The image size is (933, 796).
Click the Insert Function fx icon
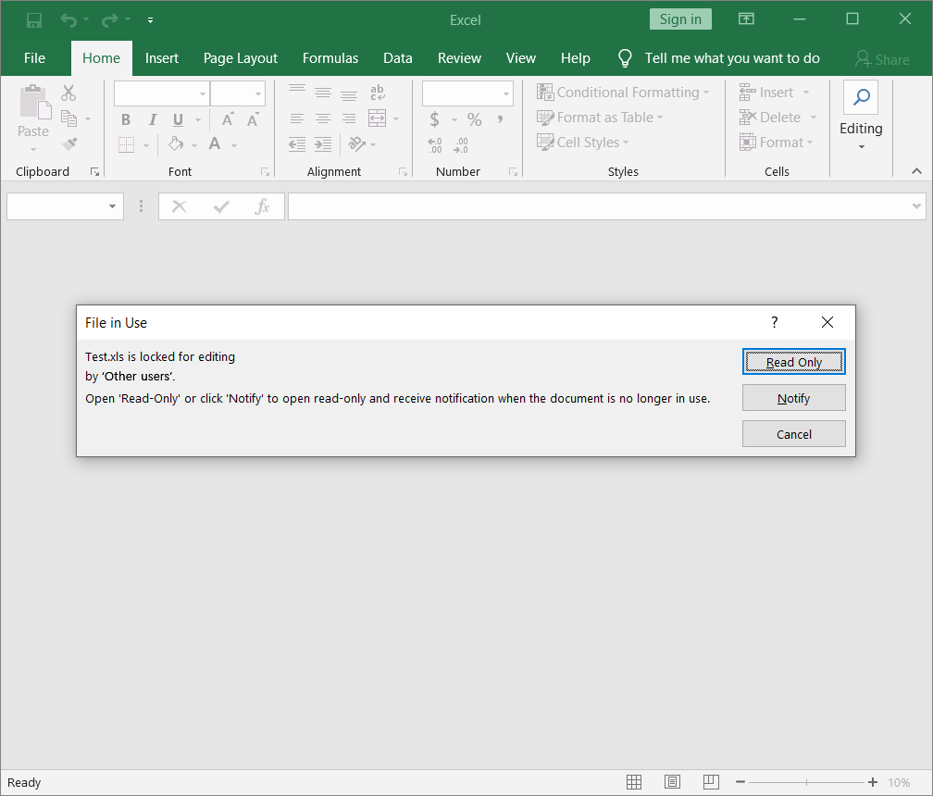263,206
